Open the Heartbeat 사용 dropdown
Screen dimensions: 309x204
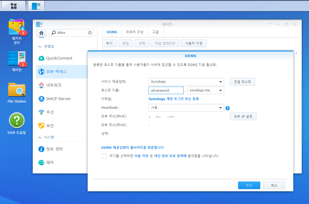[x=186, y=108]
